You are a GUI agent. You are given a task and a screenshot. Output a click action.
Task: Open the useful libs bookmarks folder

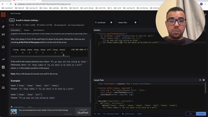click(x=100, y=8)
